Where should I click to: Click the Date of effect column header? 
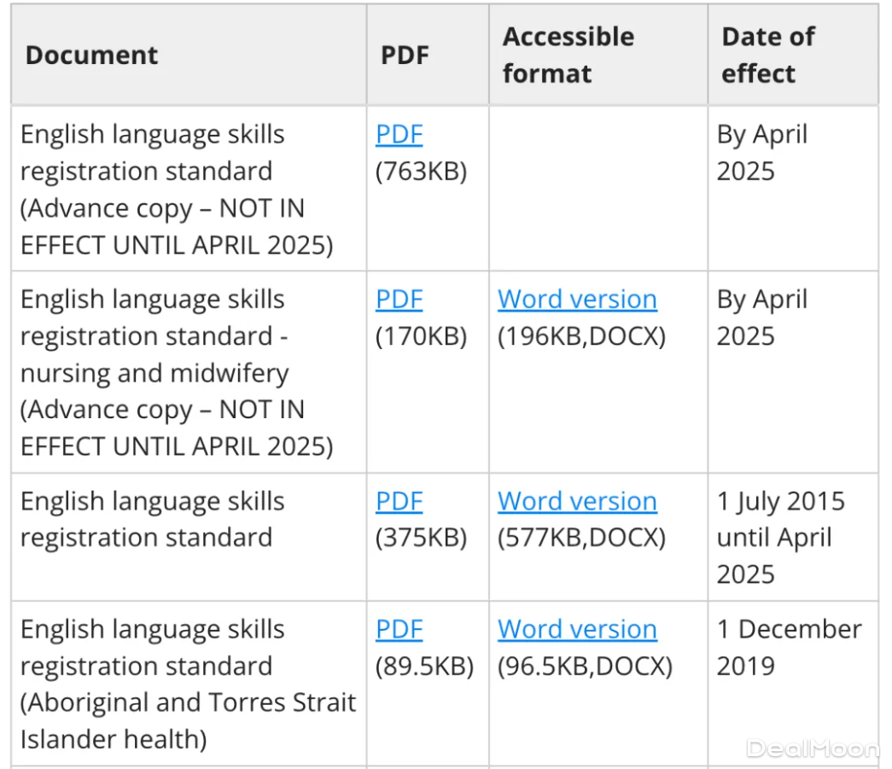tap(767, 55)
